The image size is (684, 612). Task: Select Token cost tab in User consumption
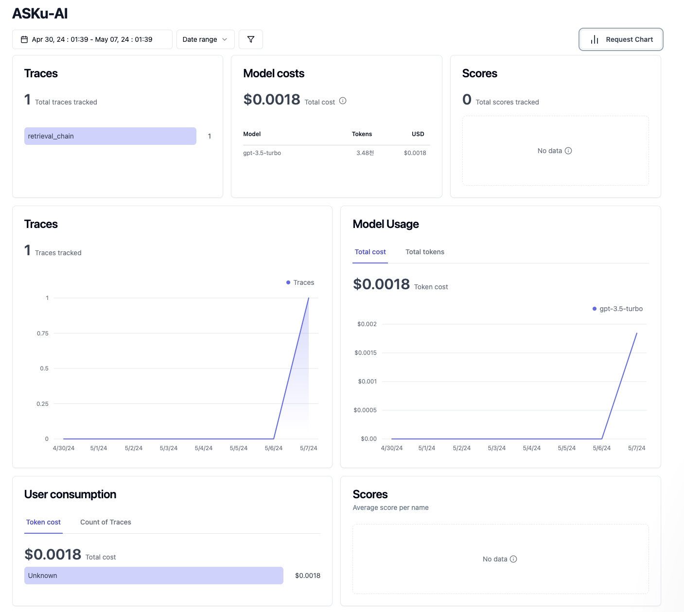point(43,522)
